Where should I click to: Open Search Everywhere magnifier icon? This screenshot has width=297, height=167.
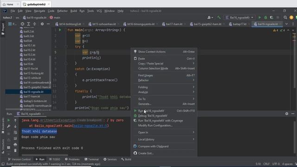point(285,18)
